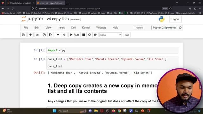Paste cells below using clipboard icon
Screen dimensions: 203x114
(x=50, y=35)
